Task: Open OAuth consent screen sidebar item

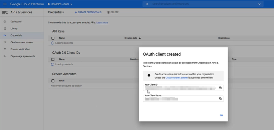Action: (22, 42)
